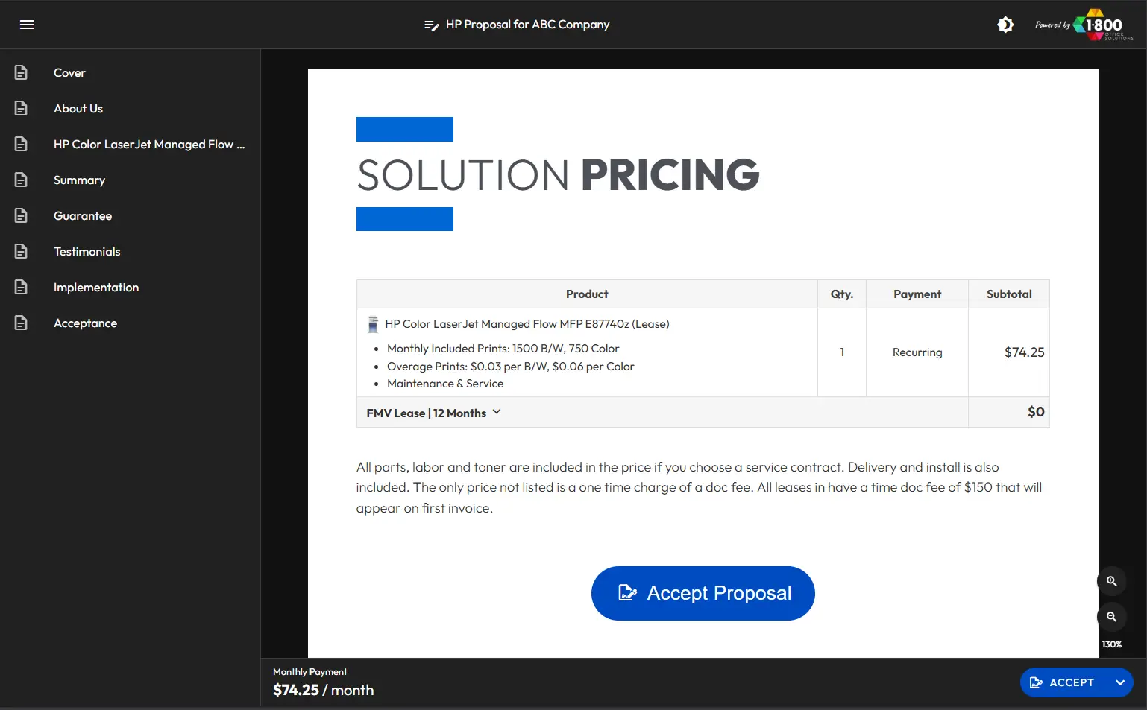Click the quantity value 1 cell
This screenshot has height=710, width=1147.
[x=842, y=352]
